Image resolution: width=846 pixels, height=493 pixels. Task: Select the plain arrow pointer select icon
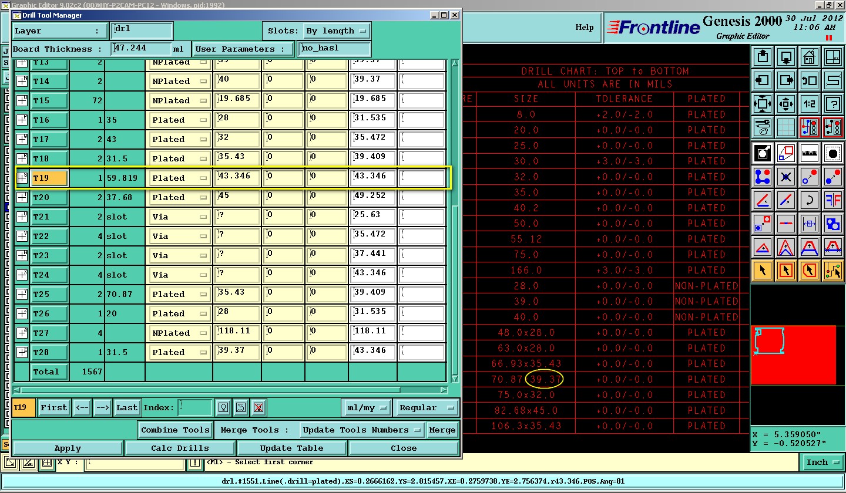pyautogui.click(x=763, y=271)
